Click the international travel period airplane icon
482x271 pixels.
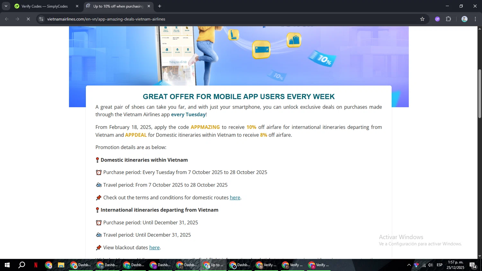coord(99,235)
